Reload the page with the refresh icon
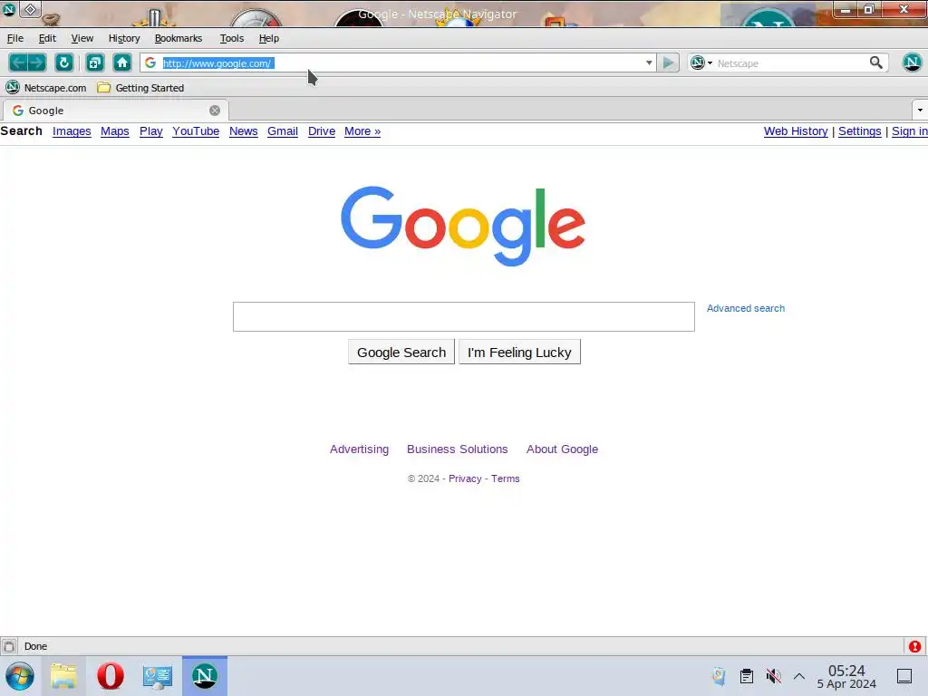 click(x=64, y=63)
